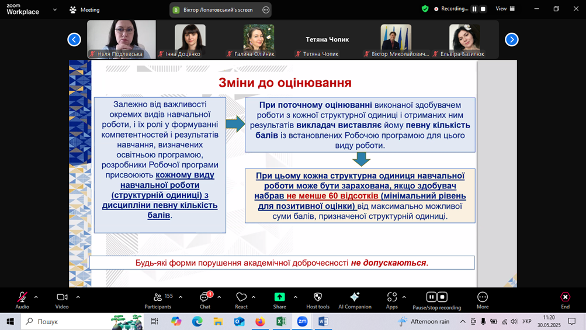Open the View layout menu
This screenshot has height=330, width=586.
[505, 9]
